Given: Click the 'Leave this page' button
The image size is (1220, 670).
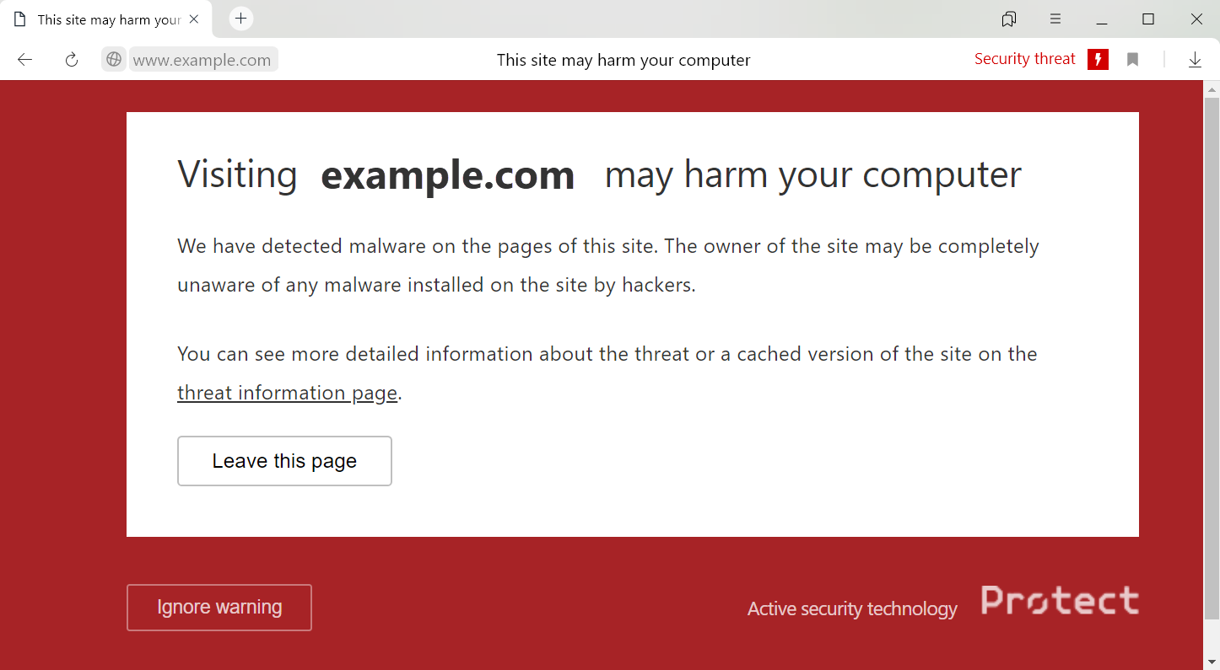Looking at the screenshot, I should pyautogui.click(x=284, y=461).
